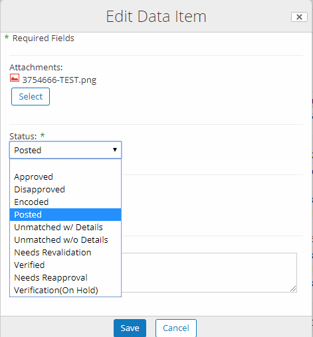The image size is (313, 337).
Task: Click inside the large text area
Action: point(209,273)
